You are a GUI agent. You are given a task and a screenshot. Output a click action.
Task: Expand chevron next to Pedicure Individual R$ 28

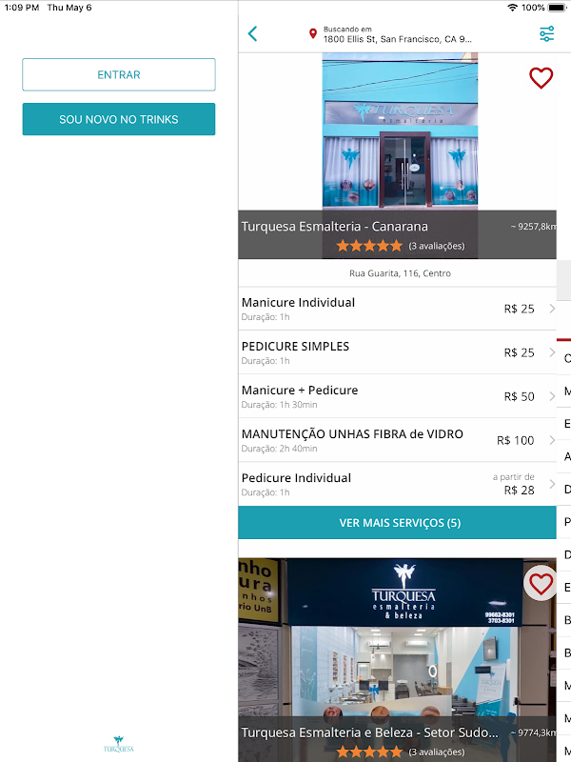click(552, 484)
